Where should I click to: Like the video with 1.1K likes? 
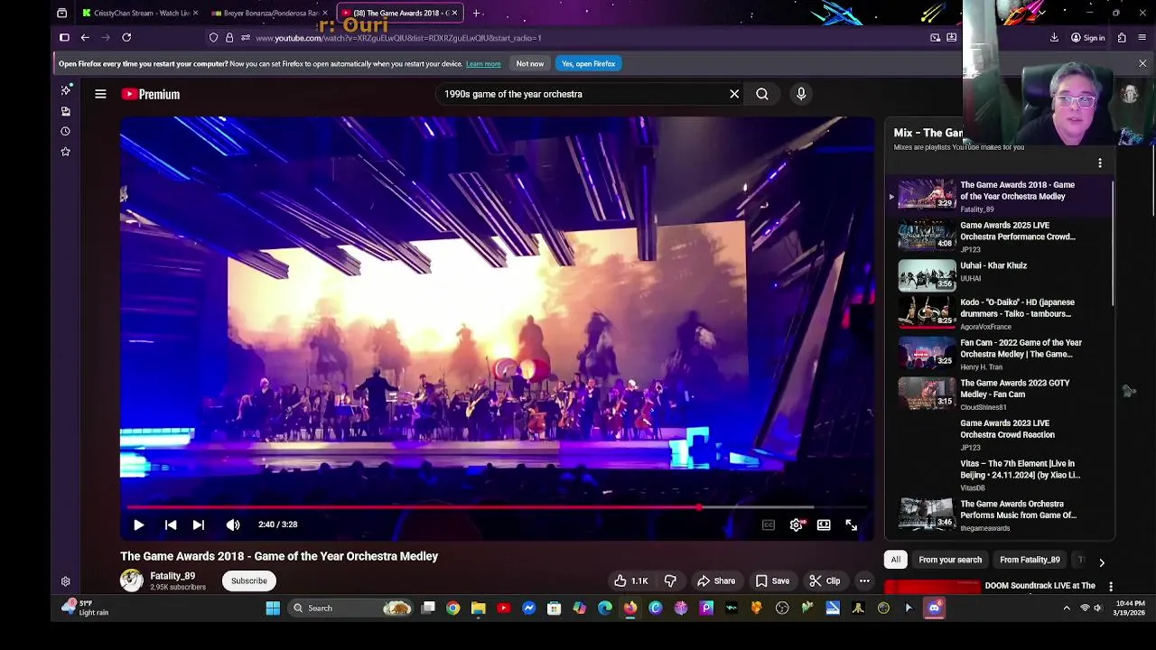[631, 581]
